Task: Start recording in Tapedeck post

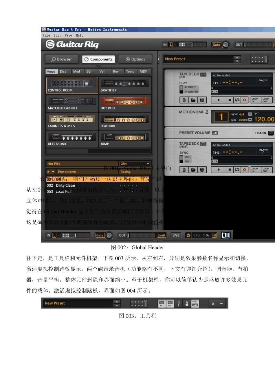Action: [x=244, y=170]
